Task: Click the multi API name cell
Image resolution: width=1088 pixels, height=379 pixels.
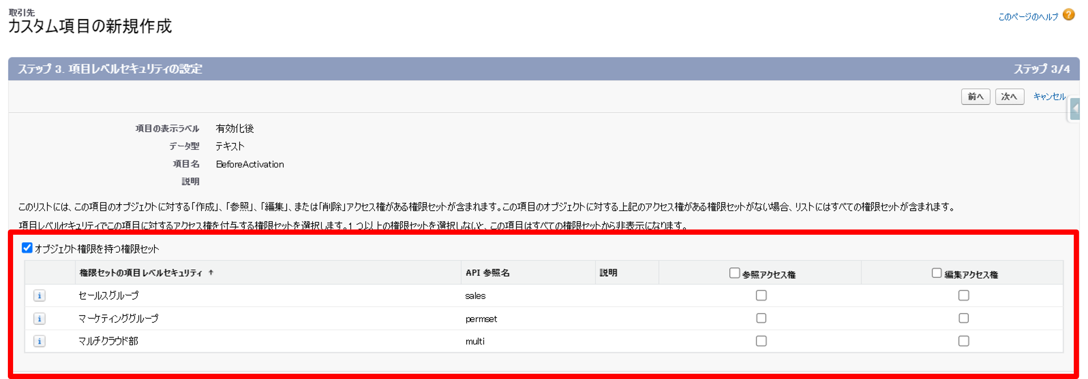Action: point(475,341)
